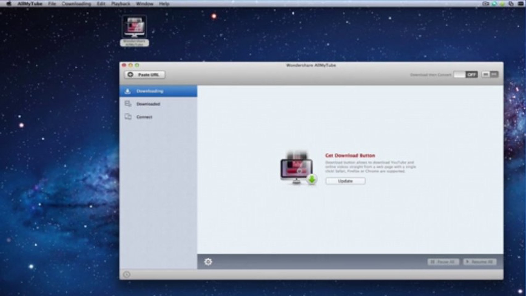This screenshot has width=526, height=296.
Task: Click the Wondershare AllMyTube window title
Action: tap(311, 65)
